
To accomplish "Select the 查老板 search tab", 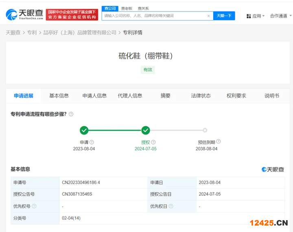I will click(127, 9).
